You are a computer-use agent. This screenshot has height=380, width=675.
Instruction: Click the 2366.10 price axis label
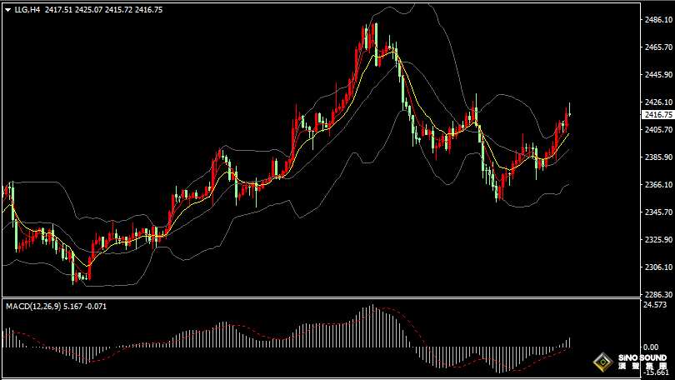(x=658, y=185)
